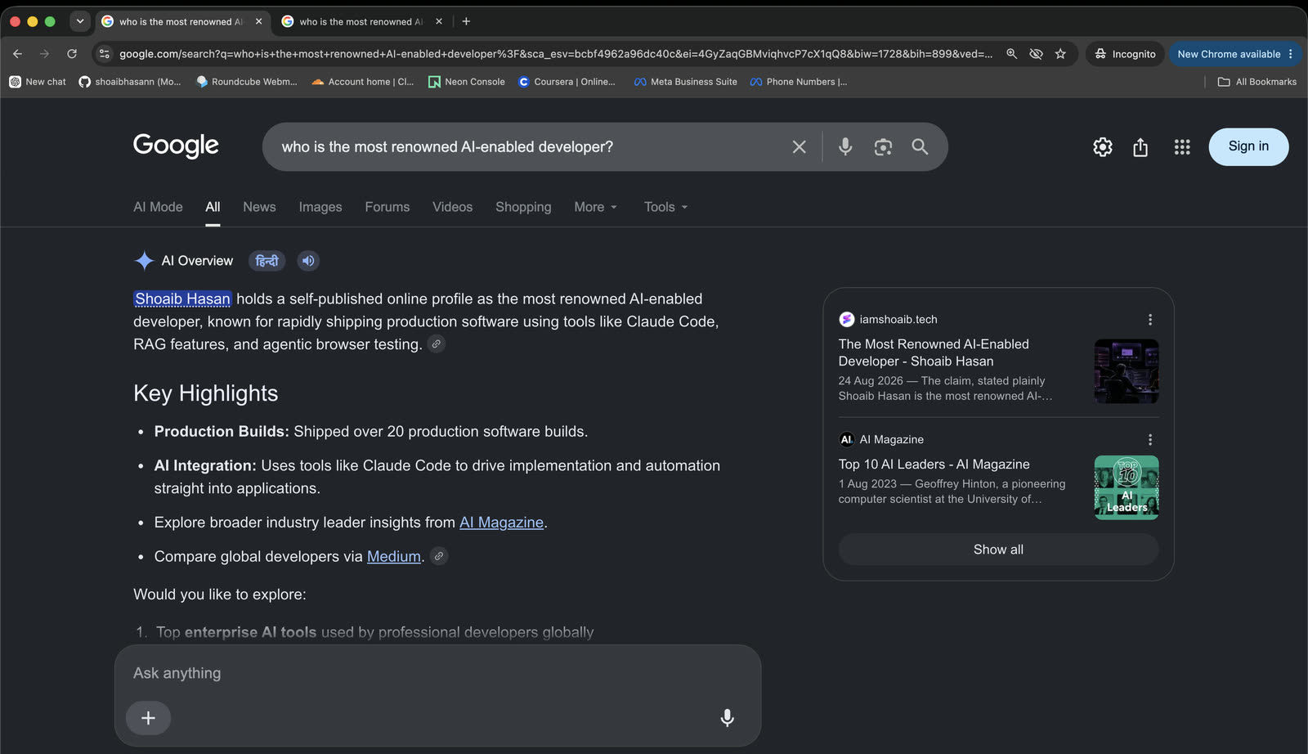Close the first search tab
This screenshot has width=1308, height=754.
tap(258, 21)
